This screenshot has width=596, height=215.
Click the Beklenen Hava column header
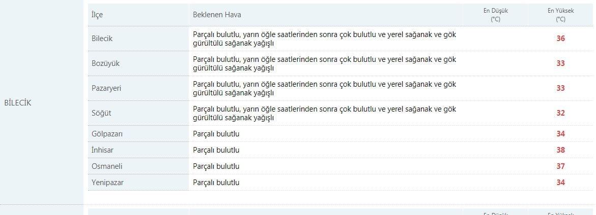217,15
